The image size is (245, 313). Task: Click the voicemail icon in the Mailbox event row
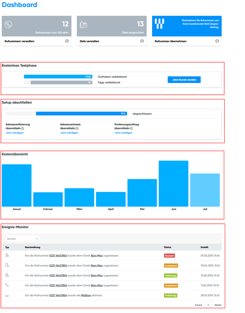[6, 295]
